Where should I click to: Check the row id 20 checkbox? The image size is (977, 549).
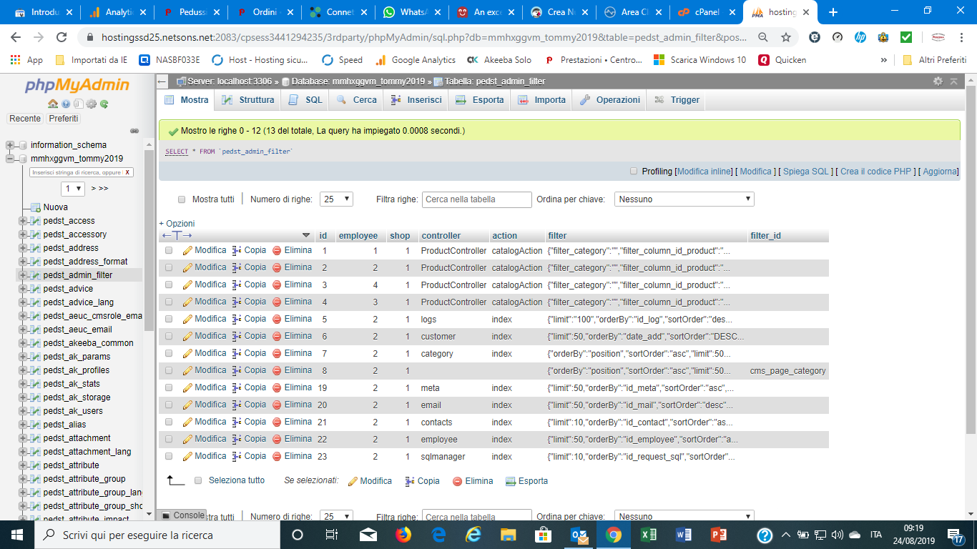169,405
